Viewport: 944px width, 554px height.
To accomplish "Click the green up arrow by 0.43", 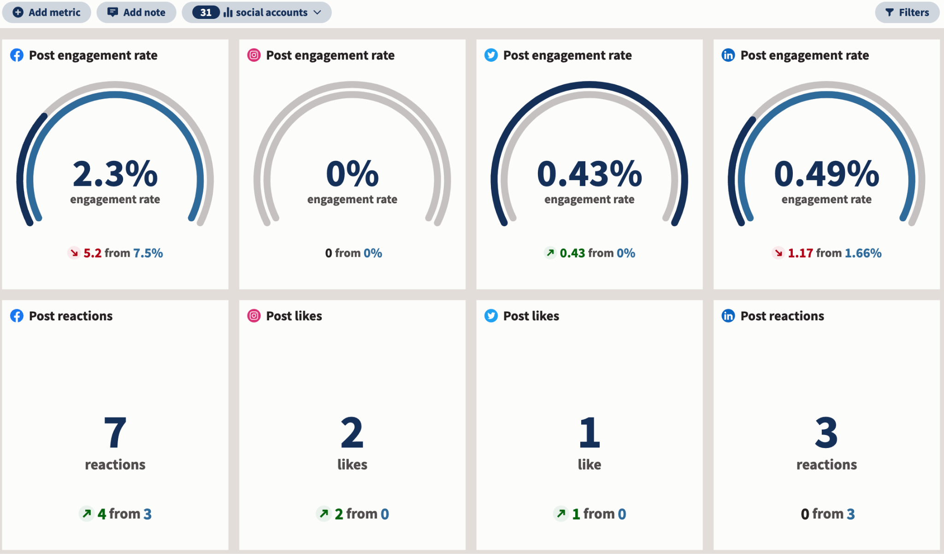I will [550, 253].
